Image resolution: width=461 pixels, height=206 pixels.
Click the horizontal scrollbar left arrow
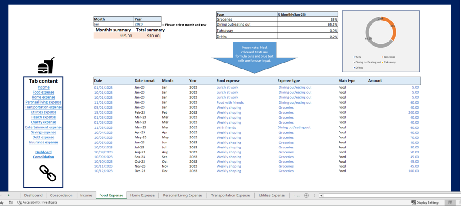tap(321, 195)
